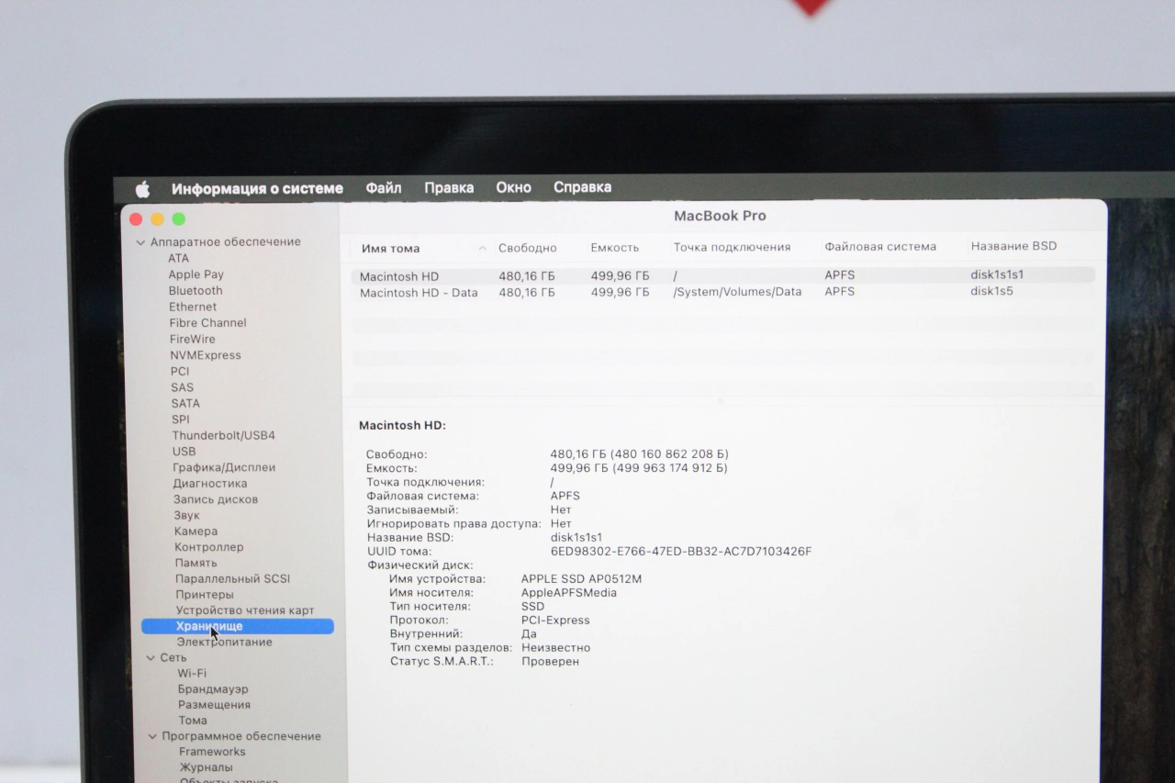Select the Macintosh HD volume row
The height and width of the screenshot is (783, 1175).
coord(722,275)
